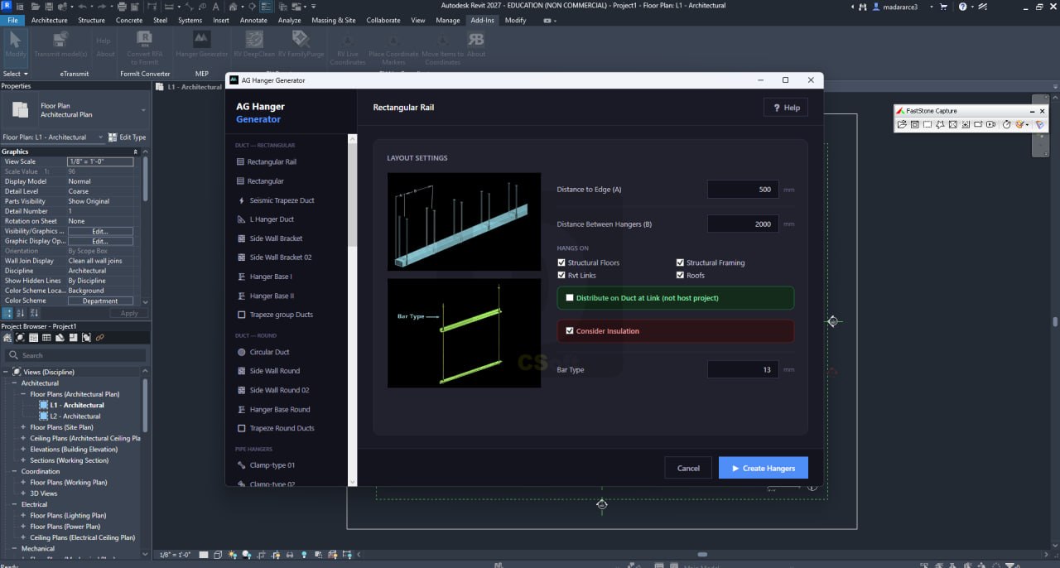Expand Elevations (Building Elevation) node
The image size is (1060, 568).
(24, 450)
